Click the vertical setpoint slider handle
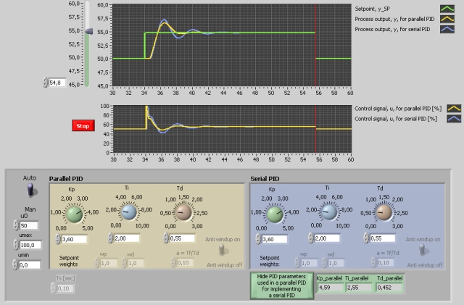 (88, 32)
